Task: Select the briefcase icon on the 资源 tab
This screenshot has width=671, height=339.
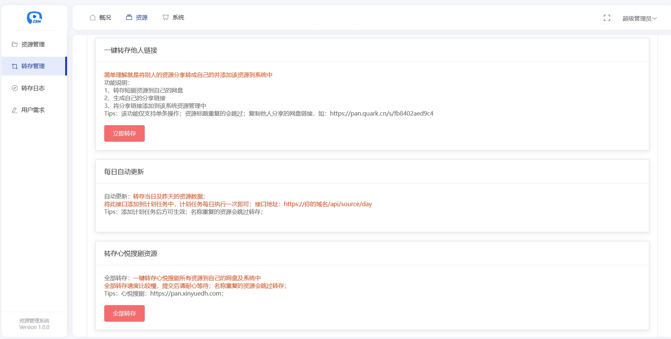Action: [x=128, y=17]
